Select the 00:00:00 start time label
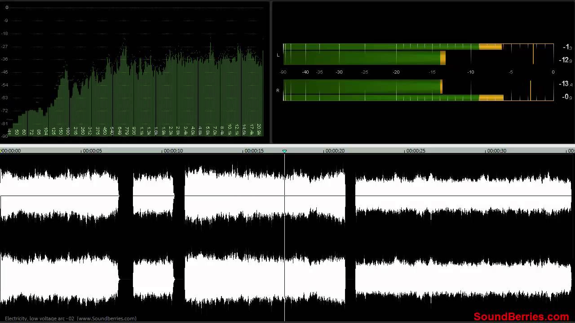Viewport: 575px width, 323px height. pos(11,151)
